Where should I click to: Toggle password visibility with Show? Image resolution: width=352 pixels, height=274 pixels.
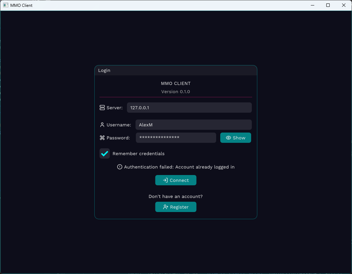point(236,138)
